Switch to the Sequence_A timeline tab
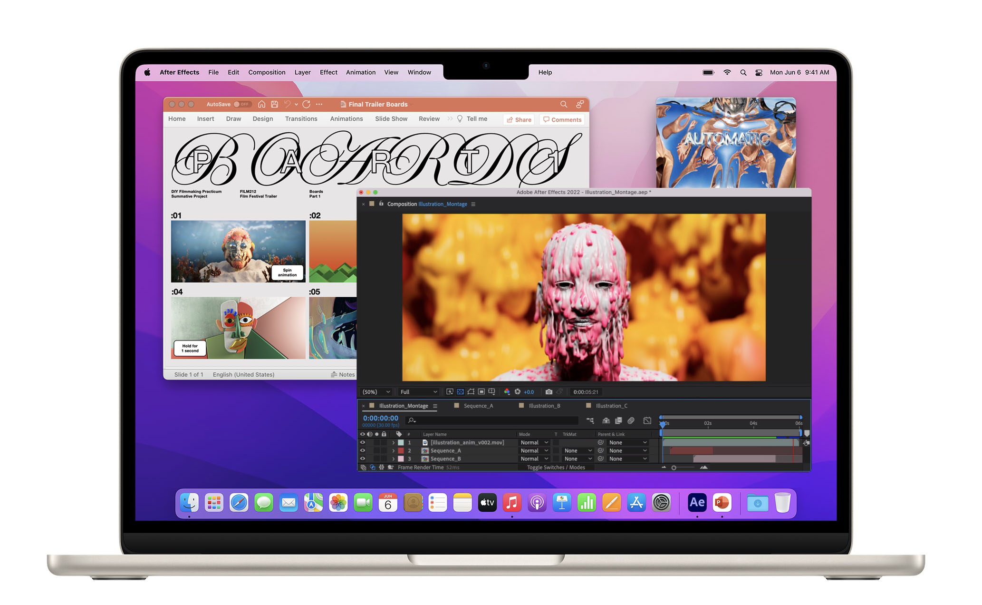This screenshot has height=605, width=982. tap(478, 406)
